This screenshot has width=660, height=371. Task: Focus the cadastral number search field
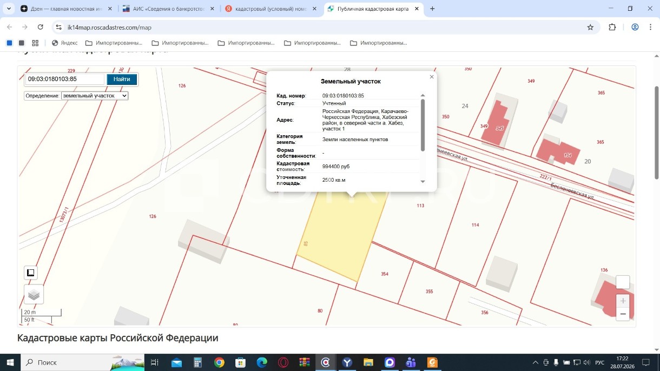click(x=65, y=79)
